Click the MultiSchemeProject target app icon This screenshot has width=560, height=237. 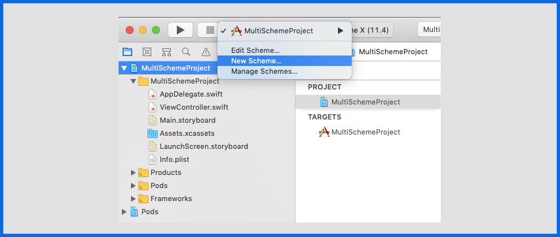point(324,132)
